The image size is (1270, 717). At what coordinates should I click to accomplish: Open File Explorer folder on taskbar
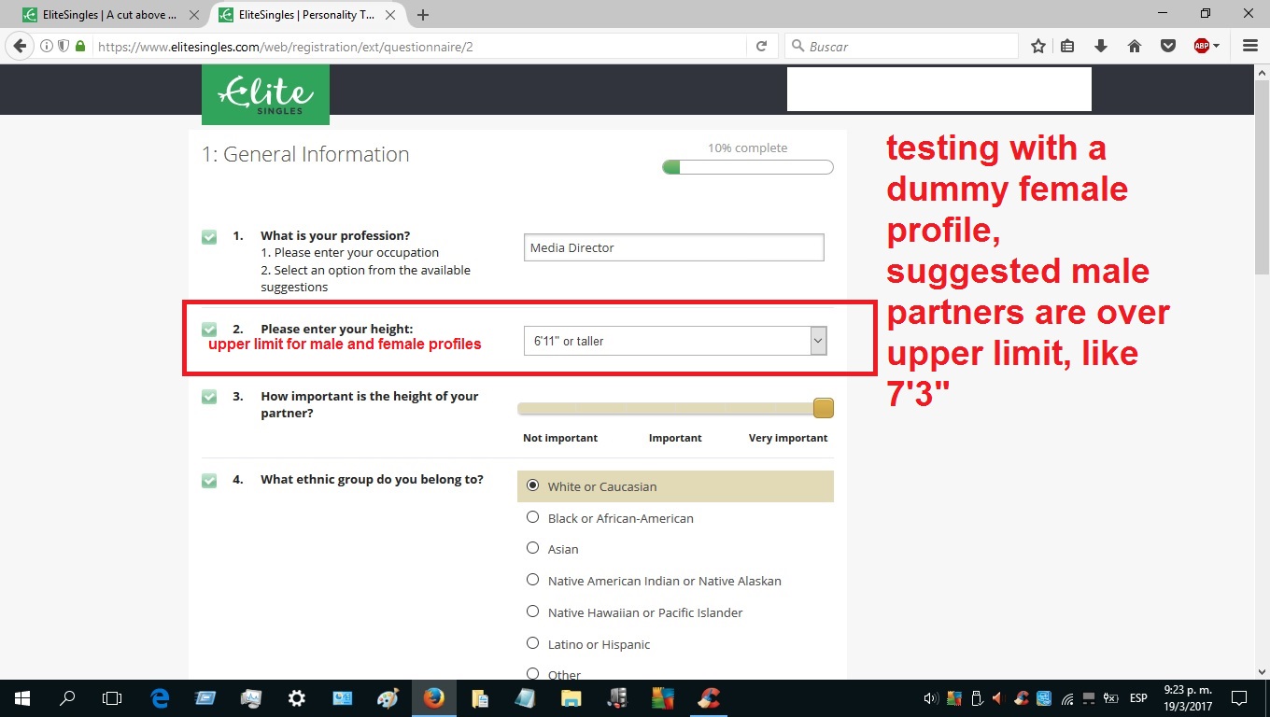(x=571, y=698)
